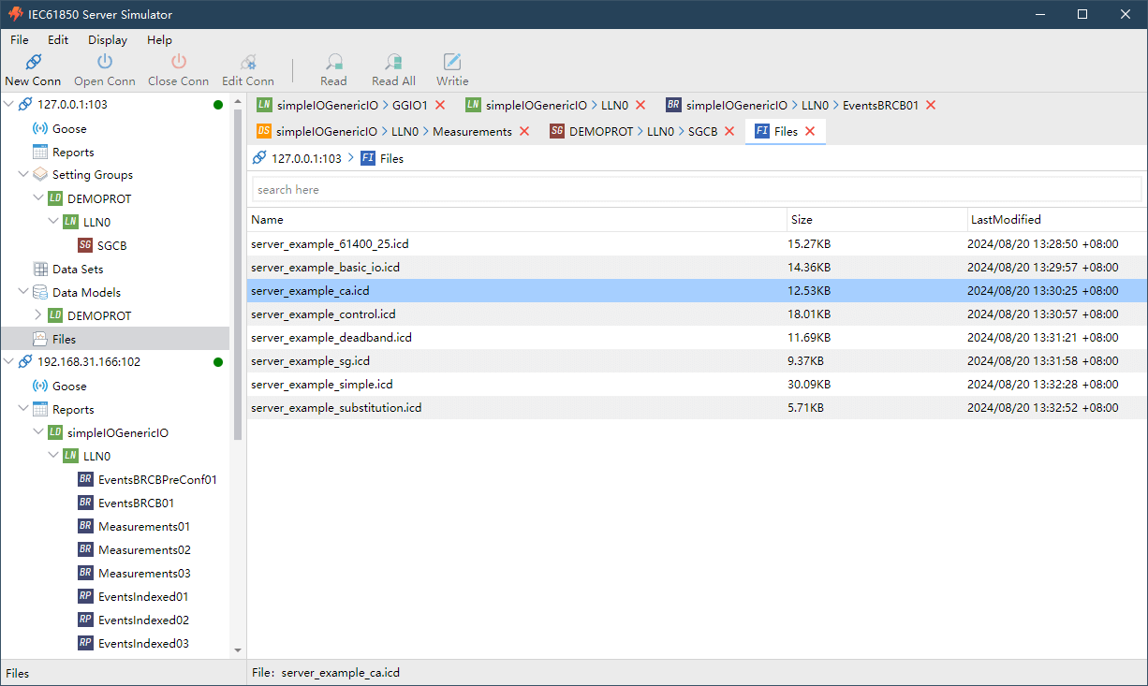The width and height of the screenshot is (1148, 686).
Task: Click 127.0.0.1:103 in the breadcrumb
Action: pyautogui.click(x=306, y=159)
